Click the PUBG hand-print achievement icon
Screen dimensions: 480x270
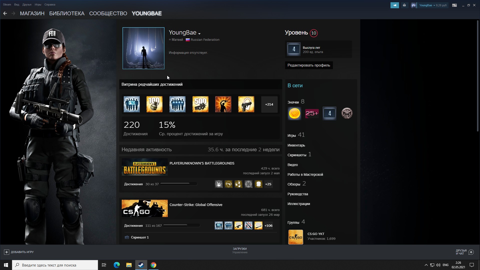click(x=238, y=184)
